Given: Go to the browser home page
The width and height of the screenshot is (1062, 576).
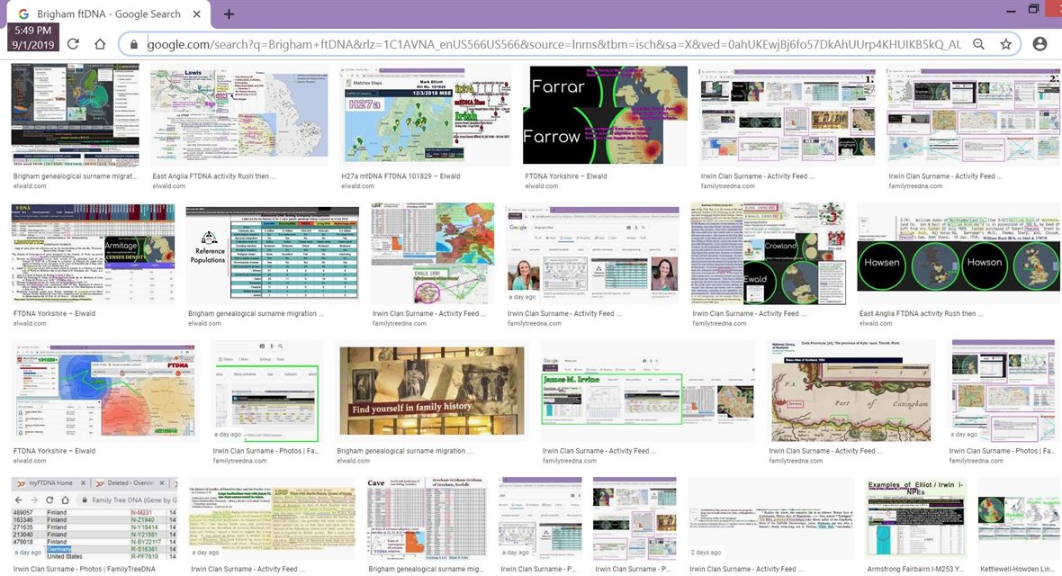Looking at the screenshot, I should 100,44.
